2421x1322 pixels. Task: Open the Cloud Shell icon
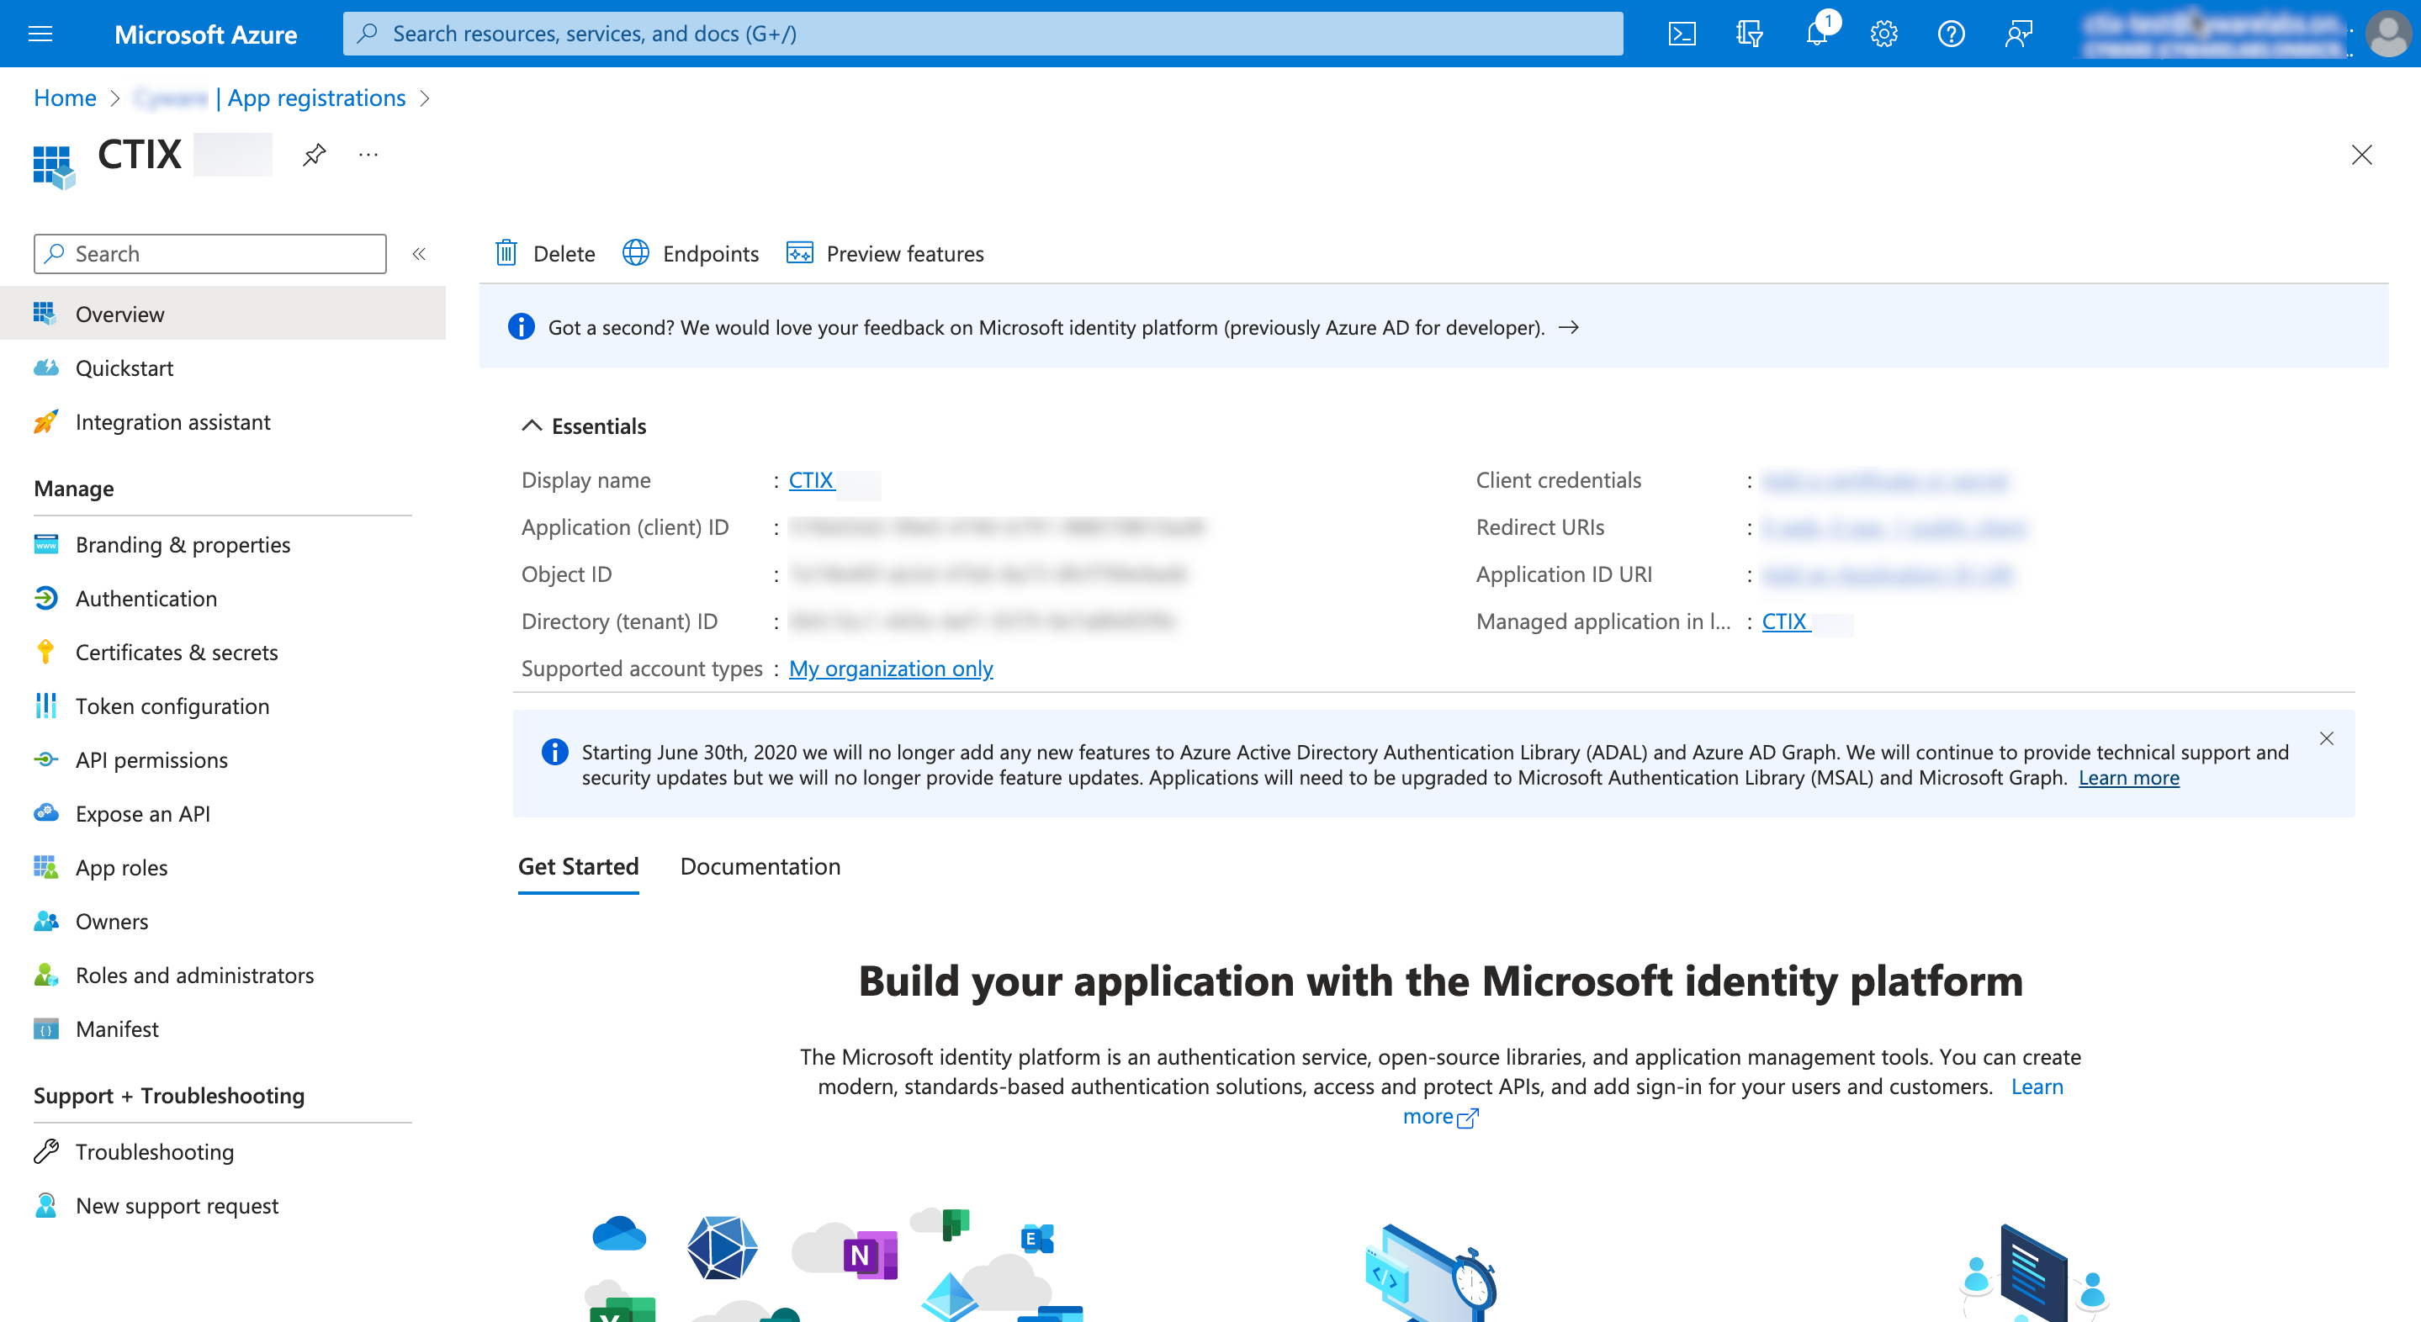point(1682,34)
